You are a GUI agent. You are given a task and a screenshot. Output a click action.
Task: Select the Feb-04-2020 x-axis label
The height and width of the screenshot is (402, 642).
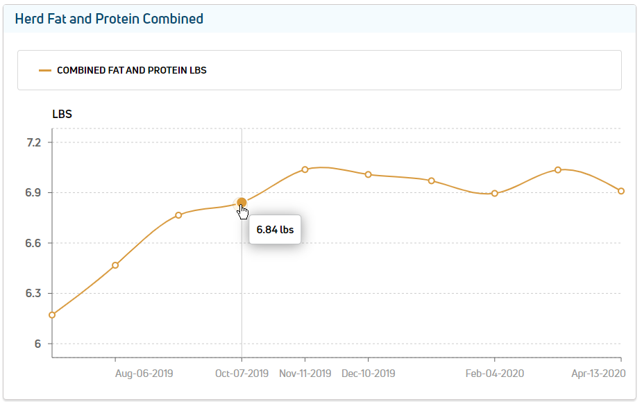pyautogui.click(x=494, y=374)
